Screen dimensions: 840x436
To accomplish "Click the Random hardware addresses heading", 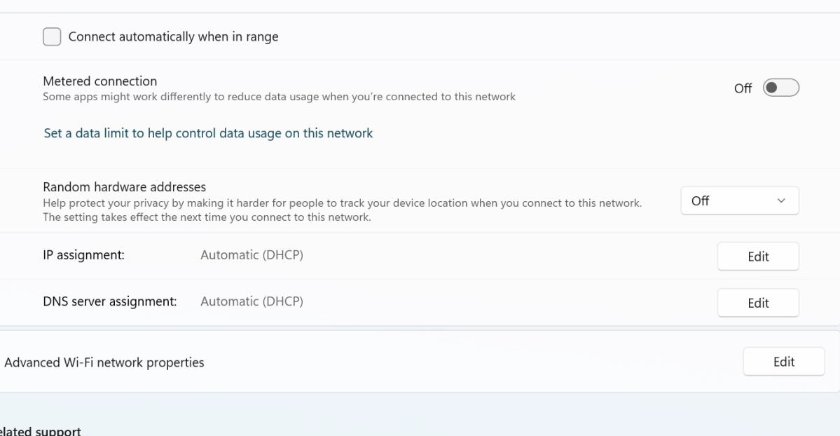I will click(125, 186).
